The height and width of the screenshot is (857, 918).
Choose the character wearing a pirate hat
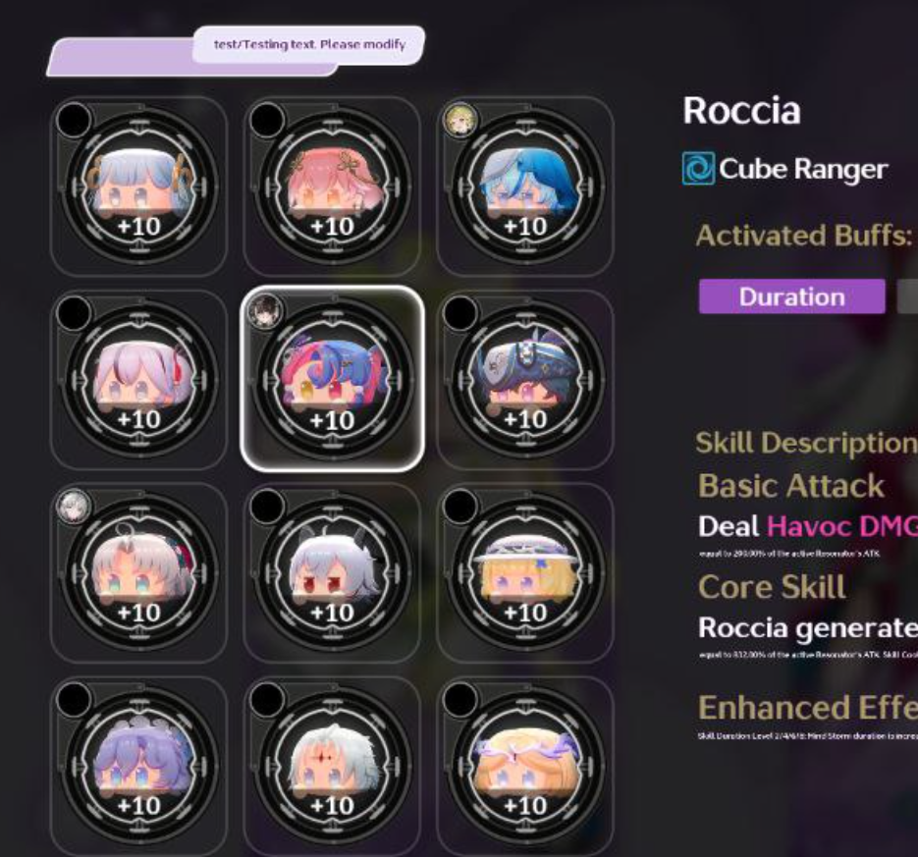[x=525, y=379]
